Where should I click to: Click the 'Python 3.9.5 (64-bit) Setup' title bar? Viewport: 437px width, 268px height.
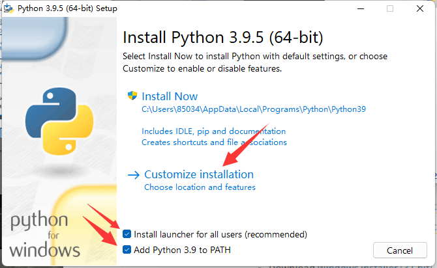tap(196, 8)
